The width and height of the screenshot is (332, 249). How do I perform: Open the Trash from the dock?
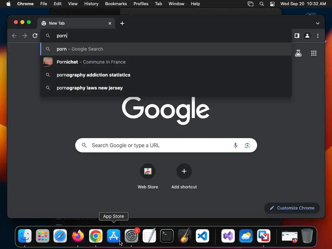pos(307,236)
